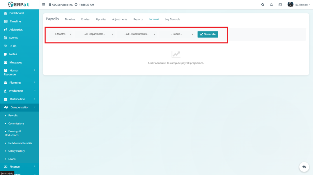Switch to the Reports tab
Viewport: 313px width, 175px height.
[x=138, y=19]
